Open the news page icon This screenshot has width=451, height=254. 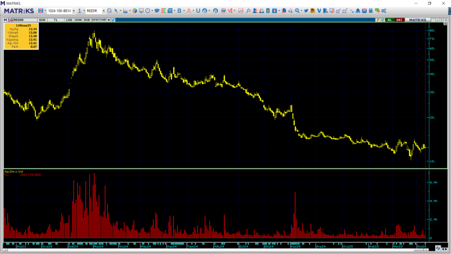(170, 11)
